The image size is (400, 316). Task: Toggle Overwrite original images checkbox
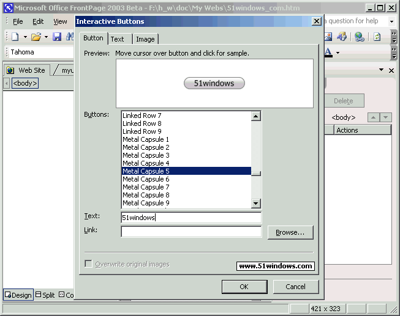[x=89, y=264]
